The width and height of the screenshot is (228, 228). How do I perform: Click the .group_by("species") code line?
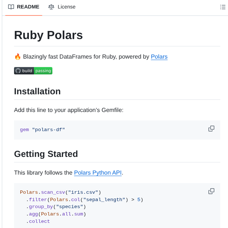[56, 207]
